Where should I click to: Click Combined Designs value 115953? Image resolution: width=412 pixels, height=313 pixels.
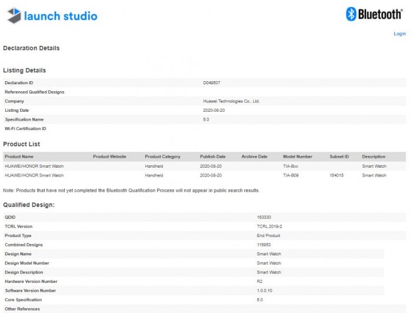tap(264, 245)
